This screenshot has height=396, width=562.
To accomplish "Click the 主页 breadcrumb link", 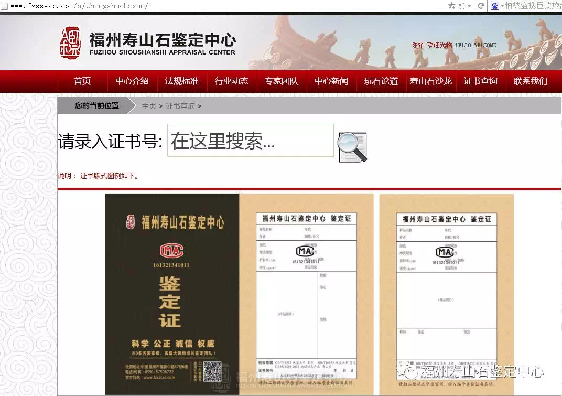I will [x=149, y=106].
